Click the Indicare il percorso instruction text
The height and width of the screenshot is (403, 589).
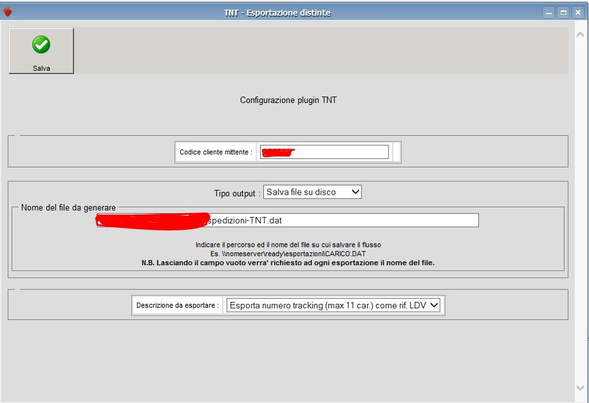[x=288, y=245]
